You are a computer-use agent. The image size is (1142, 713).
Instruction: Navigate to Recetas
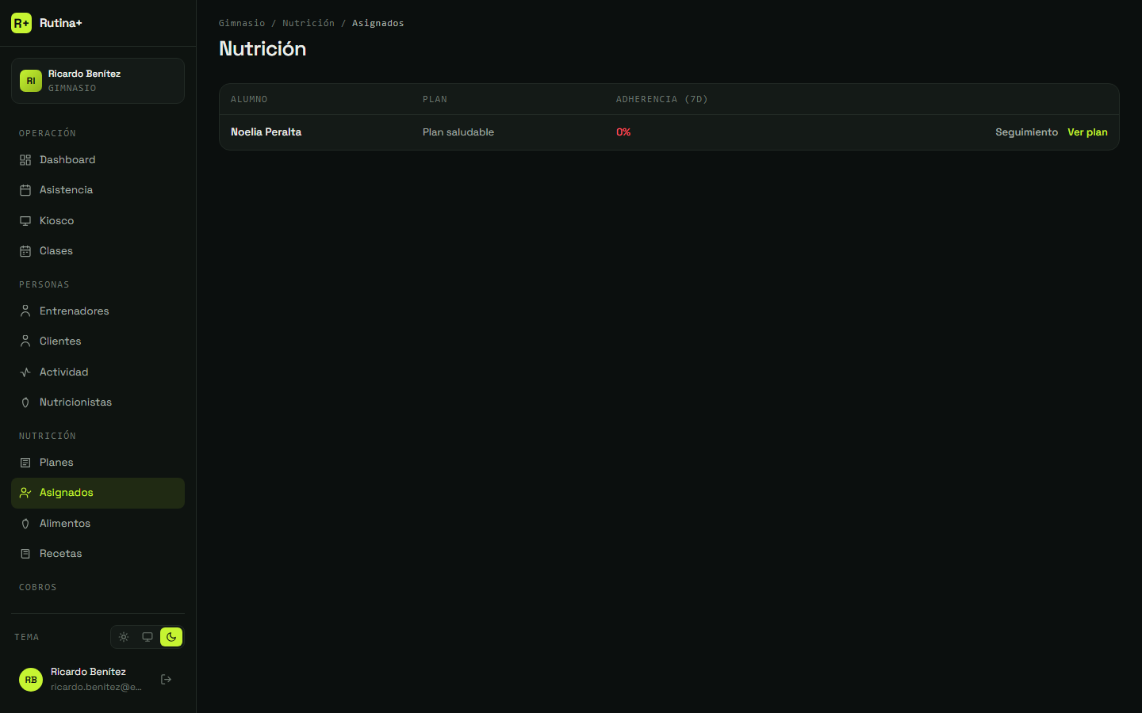(98, 554)
